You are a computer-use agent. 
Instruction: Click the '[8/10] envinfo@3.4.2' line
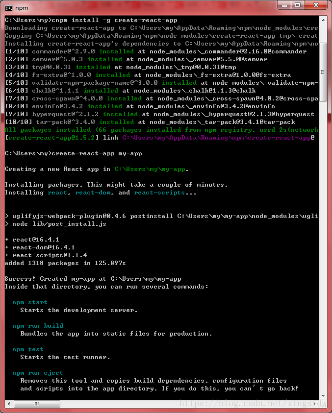click(140, 106)
